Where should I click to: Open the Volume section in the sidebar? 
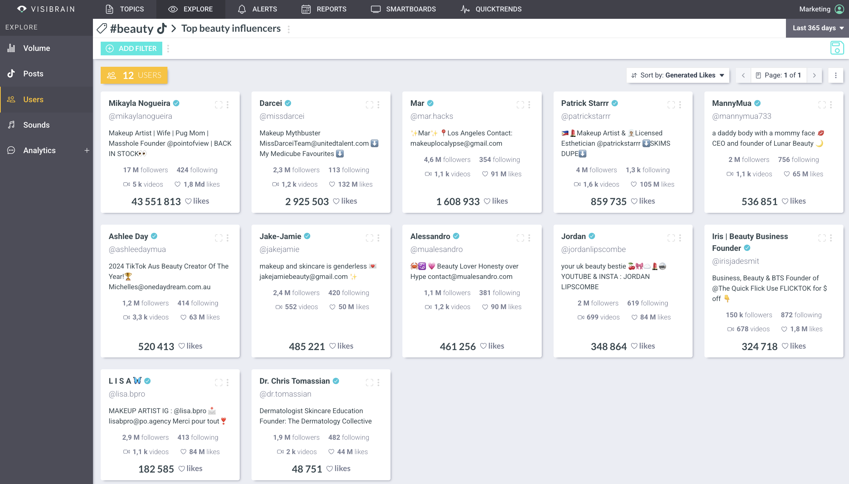tap(36, 48)
